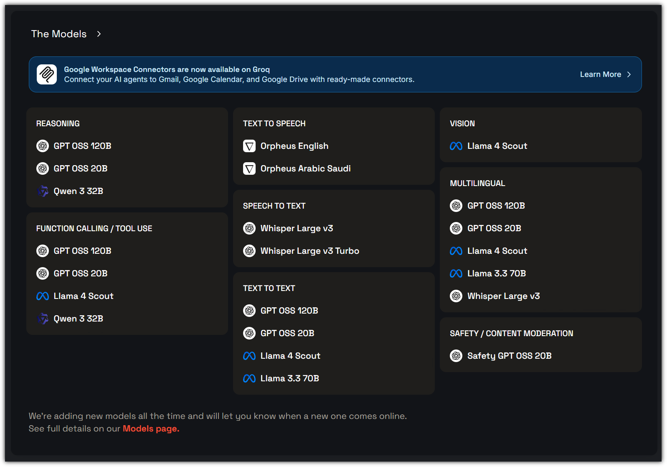Open Safety GPT OSS 20B name
The image size is (667, 467).
(x=510, y=356)
